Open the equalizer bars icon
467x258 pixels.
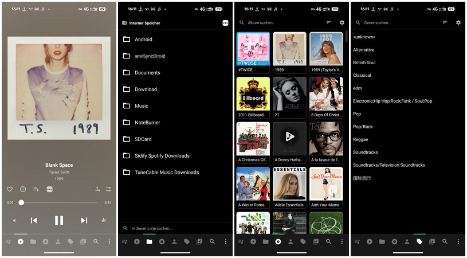(x=104, y=220)
